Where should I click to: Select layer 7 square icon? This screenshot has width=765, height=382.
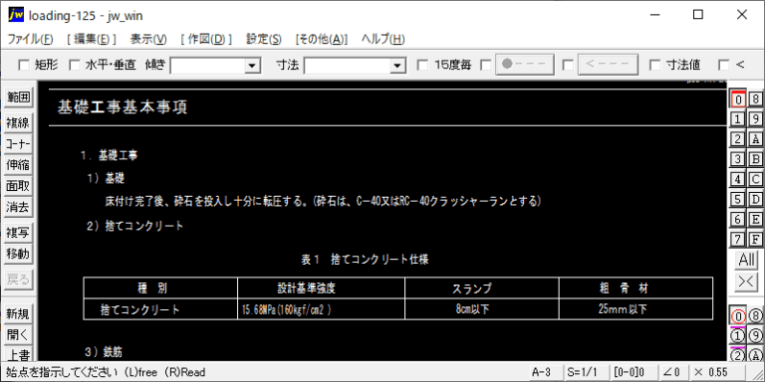pos(738,239)
